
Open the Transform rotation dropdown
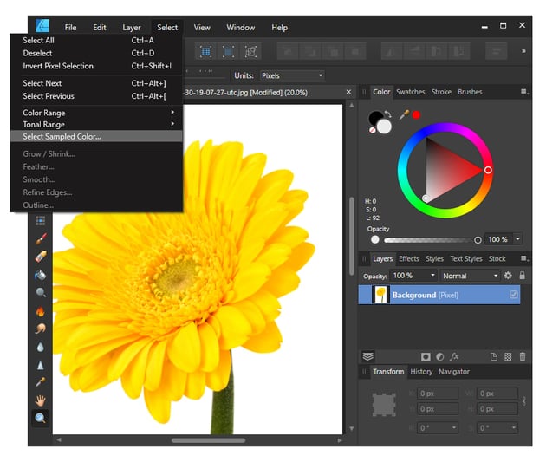(454, 427)
